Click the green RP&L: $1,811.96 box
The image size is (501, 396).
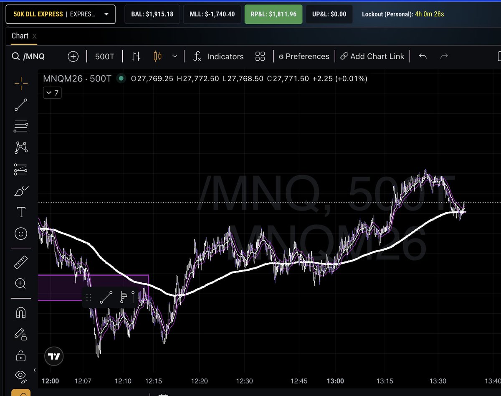pos(273,14)
